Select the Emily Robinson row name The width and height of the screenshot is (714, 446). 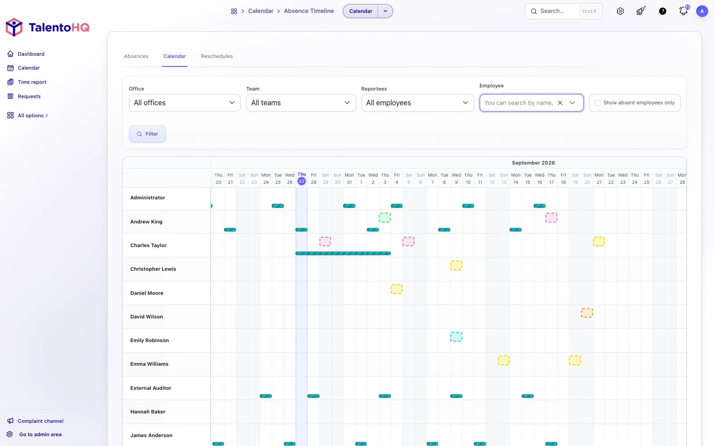[x=149, y=340]
